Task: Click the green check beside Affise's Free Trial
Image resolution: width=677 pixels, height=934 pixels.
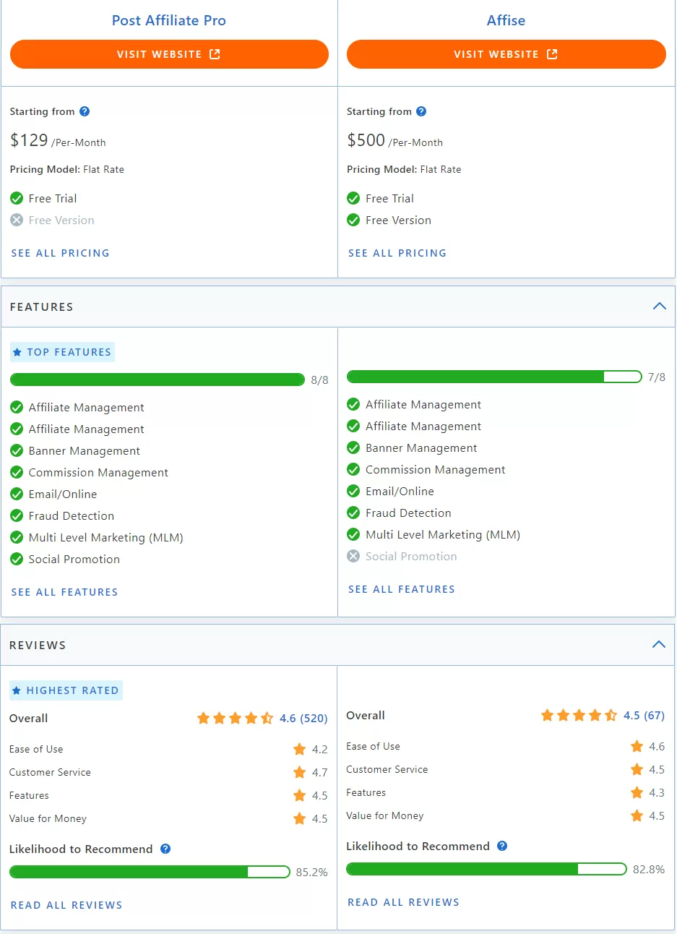Action: pos(353,198)
